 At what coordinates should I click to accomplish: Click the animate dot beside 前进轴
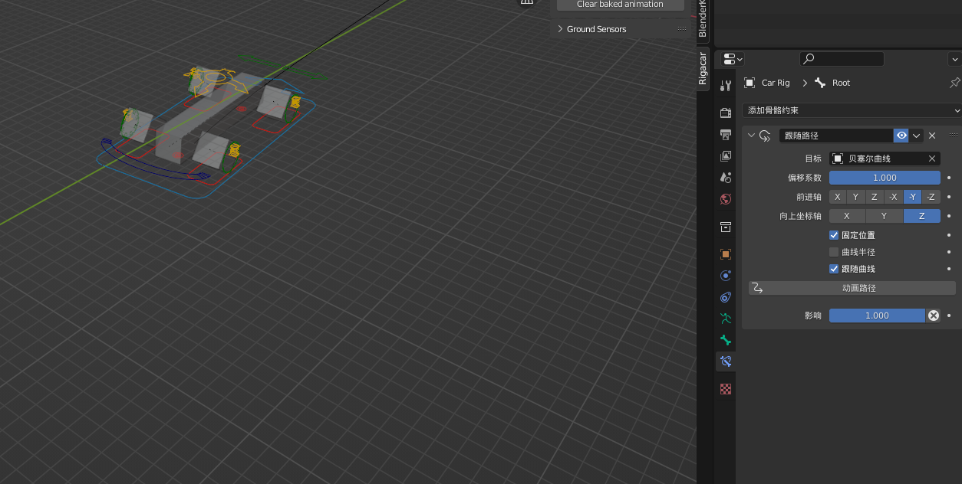pyautogui.click(x=949, y=197)
